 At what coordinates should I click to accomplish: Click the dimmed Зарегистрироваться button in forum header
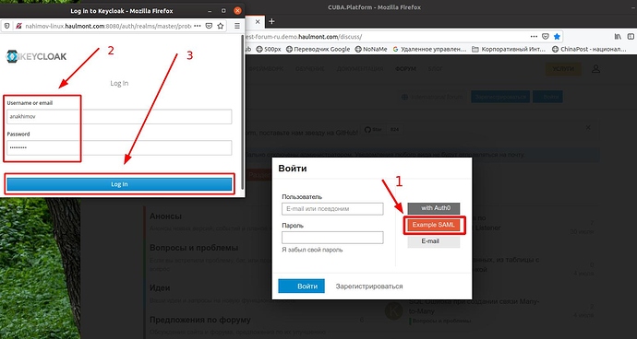(500, 97)
